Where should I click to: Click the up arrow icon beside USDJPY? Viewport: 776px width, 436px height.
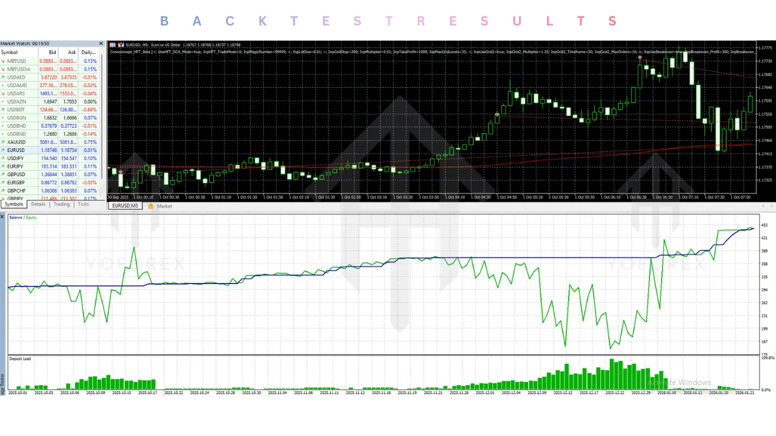4,158
